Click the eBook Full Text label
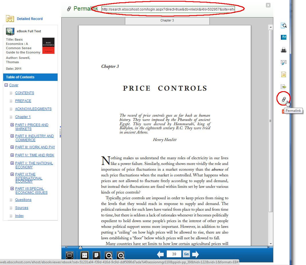Image resolution: width=306 pixels, height=265 pixels. pyautogui.click(x=29, y=31)
